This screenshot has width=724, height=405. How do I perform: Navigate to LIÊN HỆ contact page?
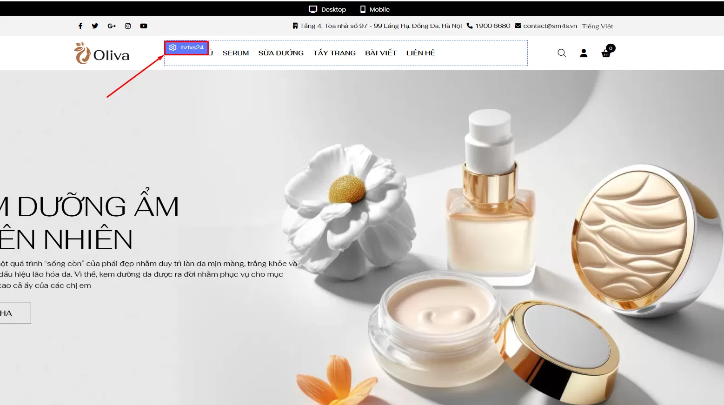[420, 53]
